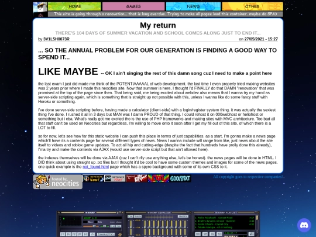316x237 pixels.
Task: Click author name 3V1L5H0073R
Action: click(56, 39)
